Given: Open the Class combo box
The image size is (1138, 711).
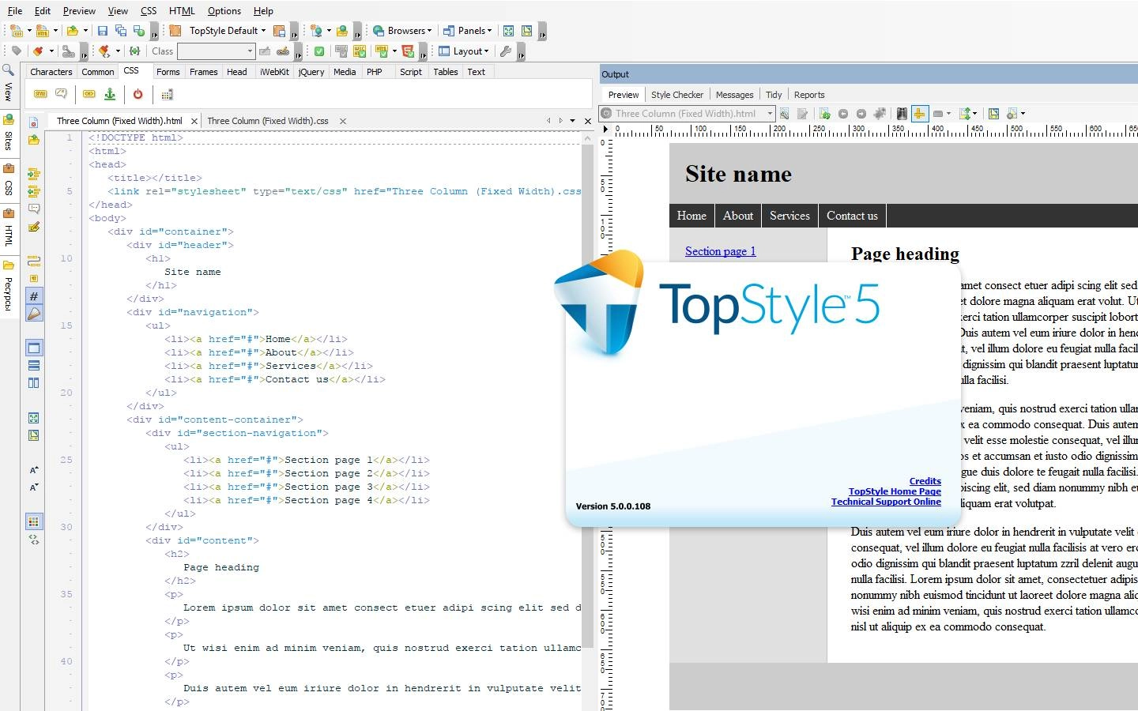Looking at the screenshot, I should [216, 51].
